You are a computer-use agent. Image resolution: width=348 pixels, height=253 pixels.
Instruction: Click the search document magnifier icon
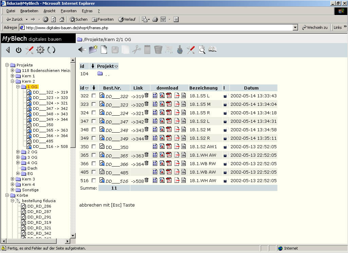click(x=202, y=50)
